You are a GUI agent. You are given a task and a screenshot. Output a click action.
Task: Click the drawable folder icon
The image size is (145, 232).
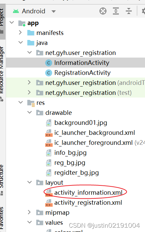[40, 113]
